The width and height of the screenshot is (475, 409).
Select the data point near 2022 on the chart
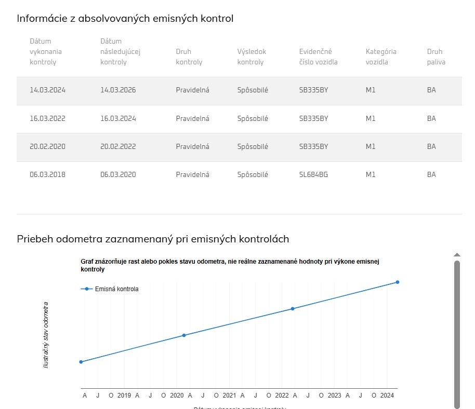pyautogui.click(x=293, y=308)
